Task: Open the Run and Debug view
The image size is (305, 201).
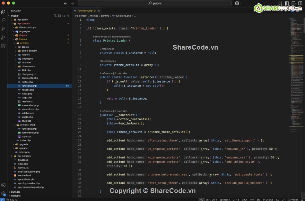Action: click(x=3, y=37)
